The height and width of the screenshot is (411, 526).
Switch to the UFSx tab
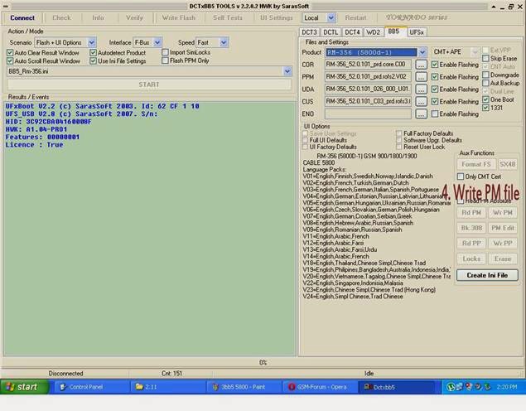point(417,32)
